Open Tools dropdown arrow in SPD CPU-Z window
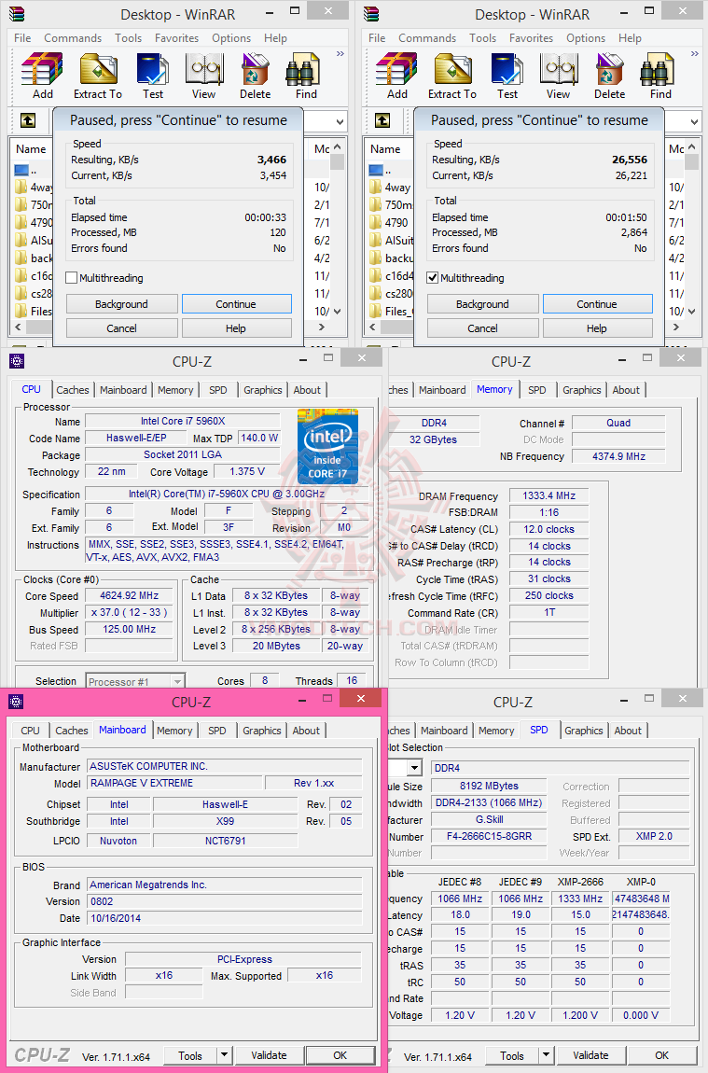The image size is (708, 1073). point(546,1055)
